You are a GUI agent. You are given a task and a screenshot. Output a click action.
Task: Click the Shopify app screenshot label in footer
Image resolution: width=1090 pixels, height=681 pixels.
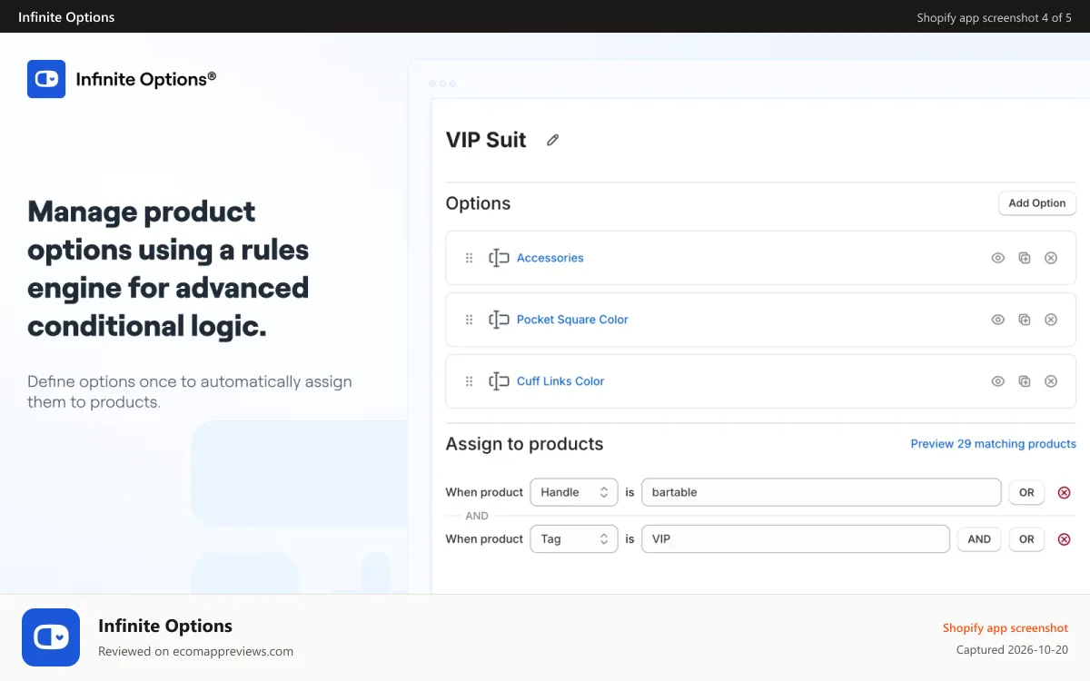pyautogui.click(x=1006, y=628)
